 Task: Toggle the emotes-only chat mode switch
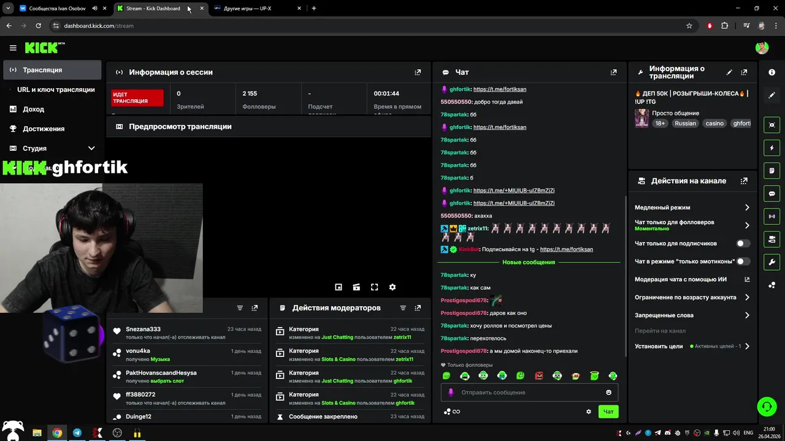point(743,262)
